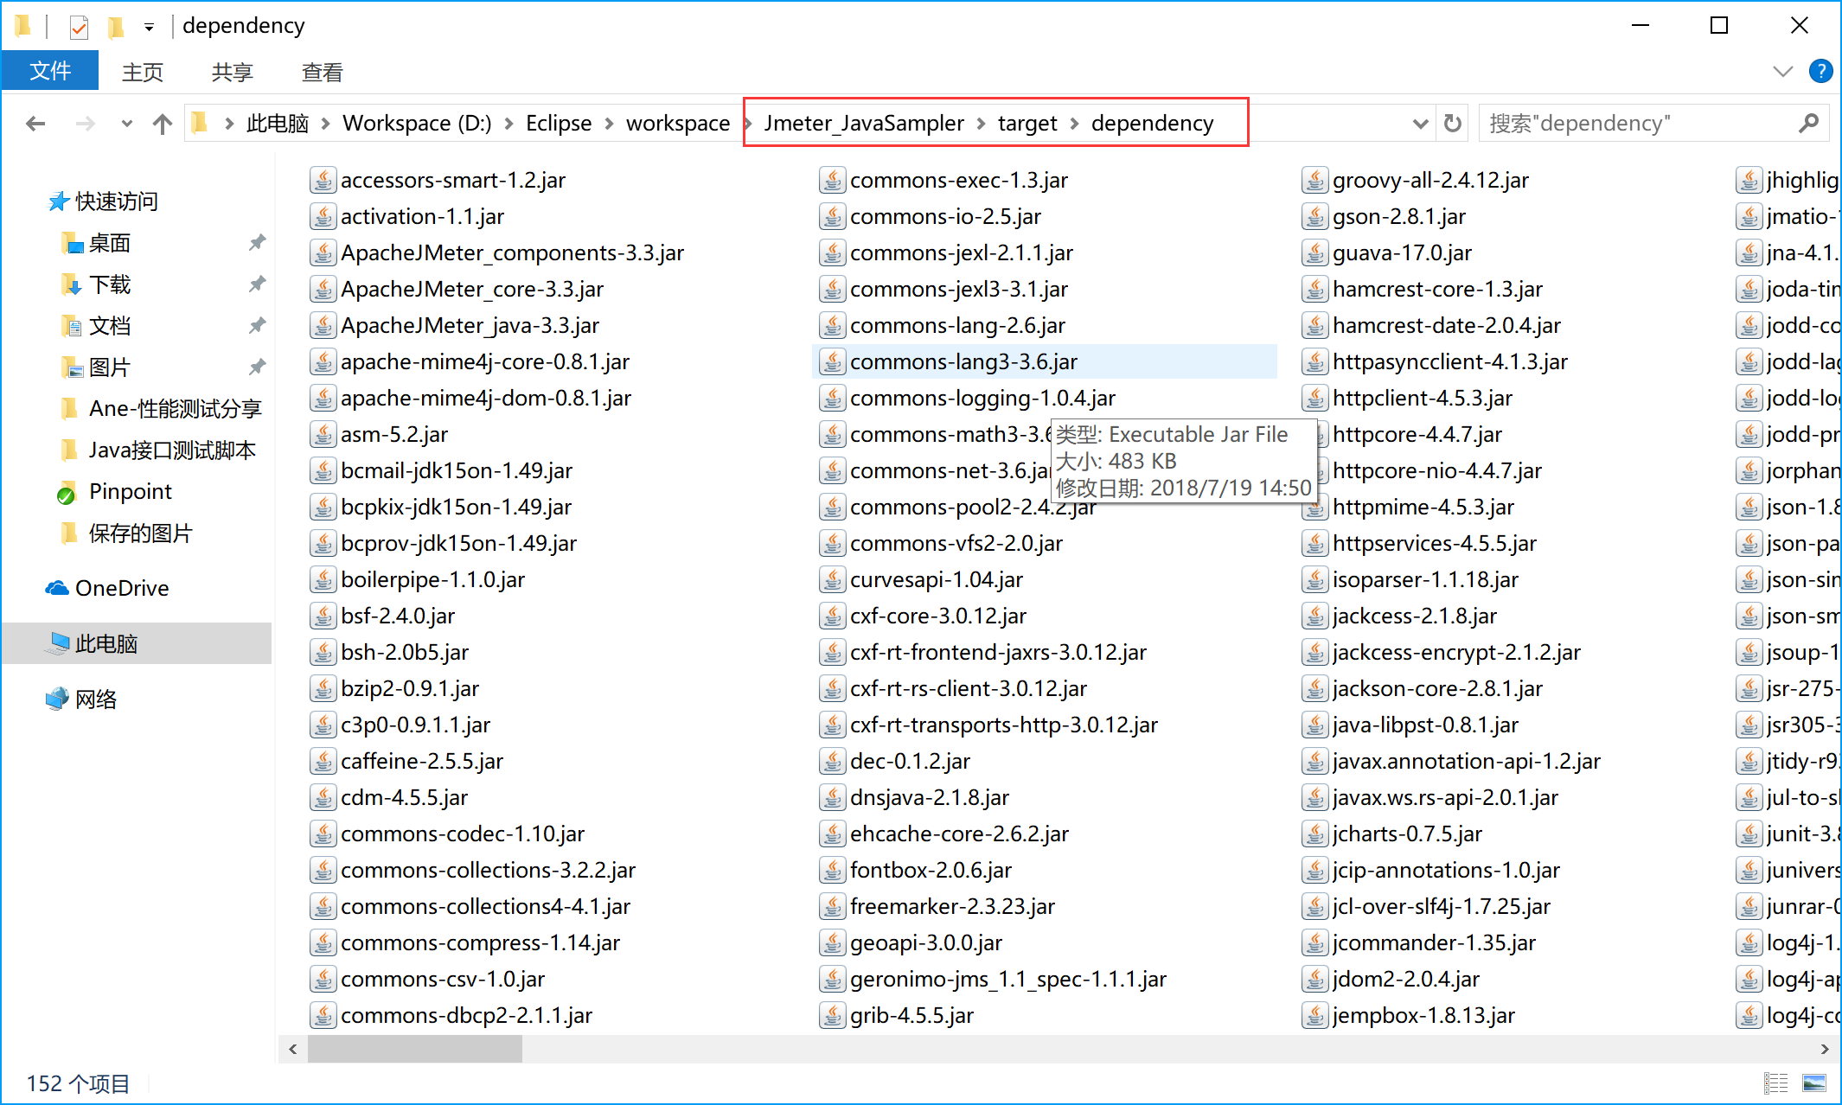This screenshot has width=1842, height=1105.
Task: Click the Properties quick access toolbar icon
Action: (79, 27)
